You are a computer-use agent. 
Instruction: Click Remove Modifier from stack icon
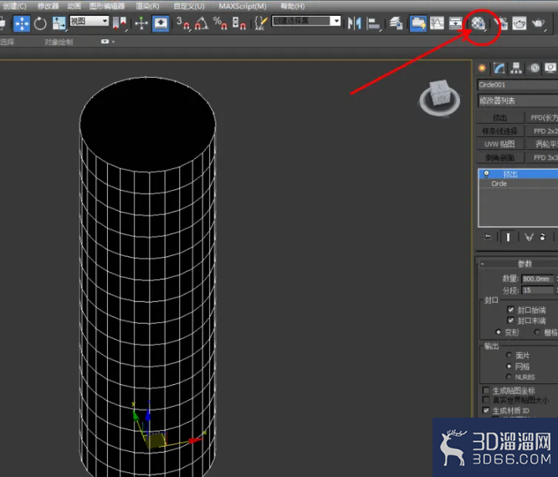click(x=542, y=237)
